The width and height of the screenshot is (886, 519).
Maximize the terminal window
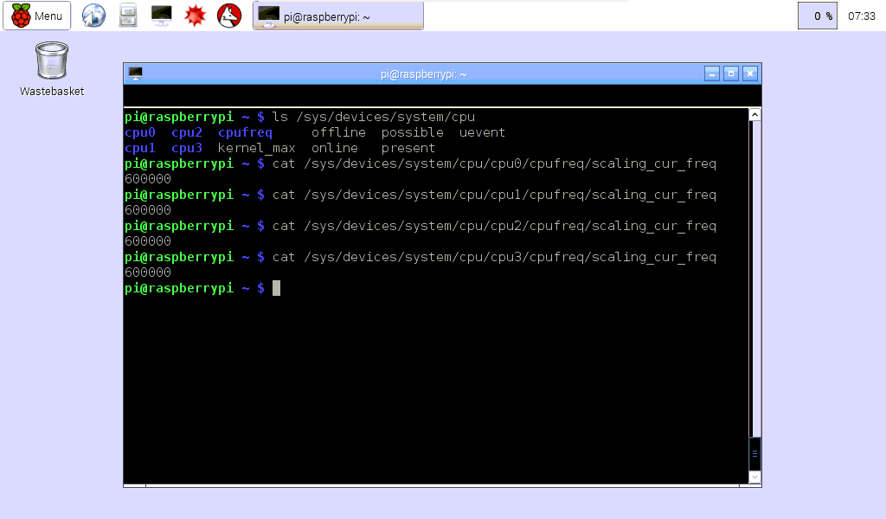[x=731, y=74]
